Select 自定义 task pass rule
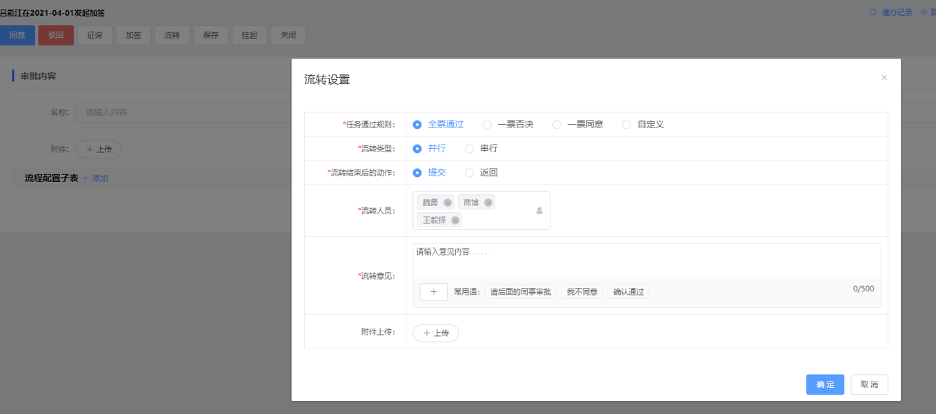Viewport: 936px width, 414px height. pos(626,125)
